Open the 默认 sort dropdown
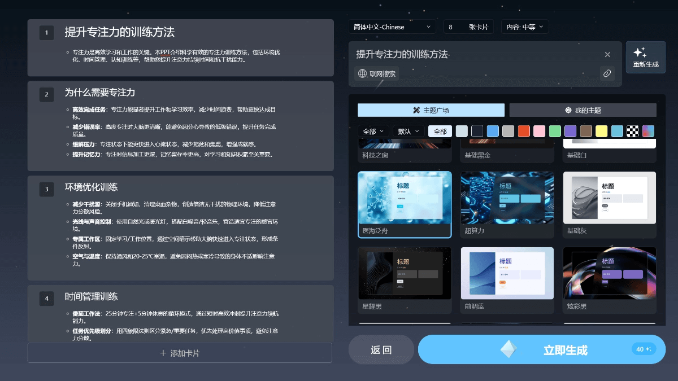Viewport: 678px width, 381px height. coord(408,130)
